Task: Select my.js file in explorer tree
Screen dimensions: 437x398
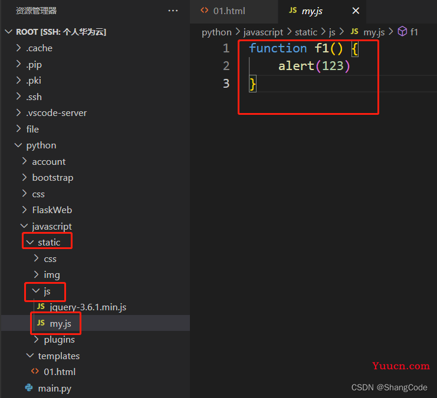Action: point(96,323)
